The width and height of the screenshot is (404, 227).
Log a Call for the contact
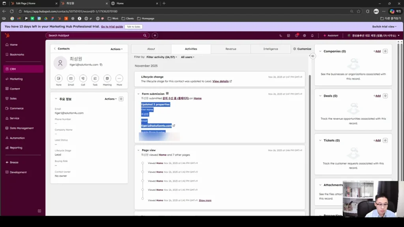pyautogui.click(x=83, y=78)
